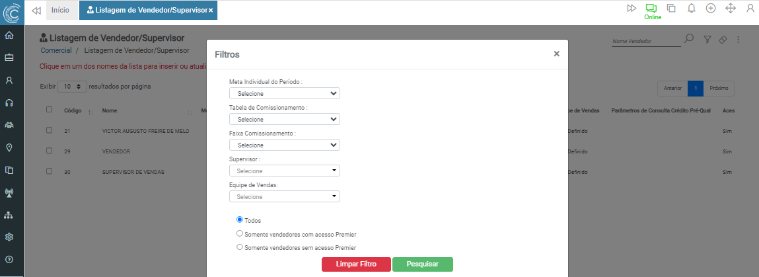Click the Nome Vendedor search field
Image resolution: width=759 pixels, height=277 pixels.
645,41
